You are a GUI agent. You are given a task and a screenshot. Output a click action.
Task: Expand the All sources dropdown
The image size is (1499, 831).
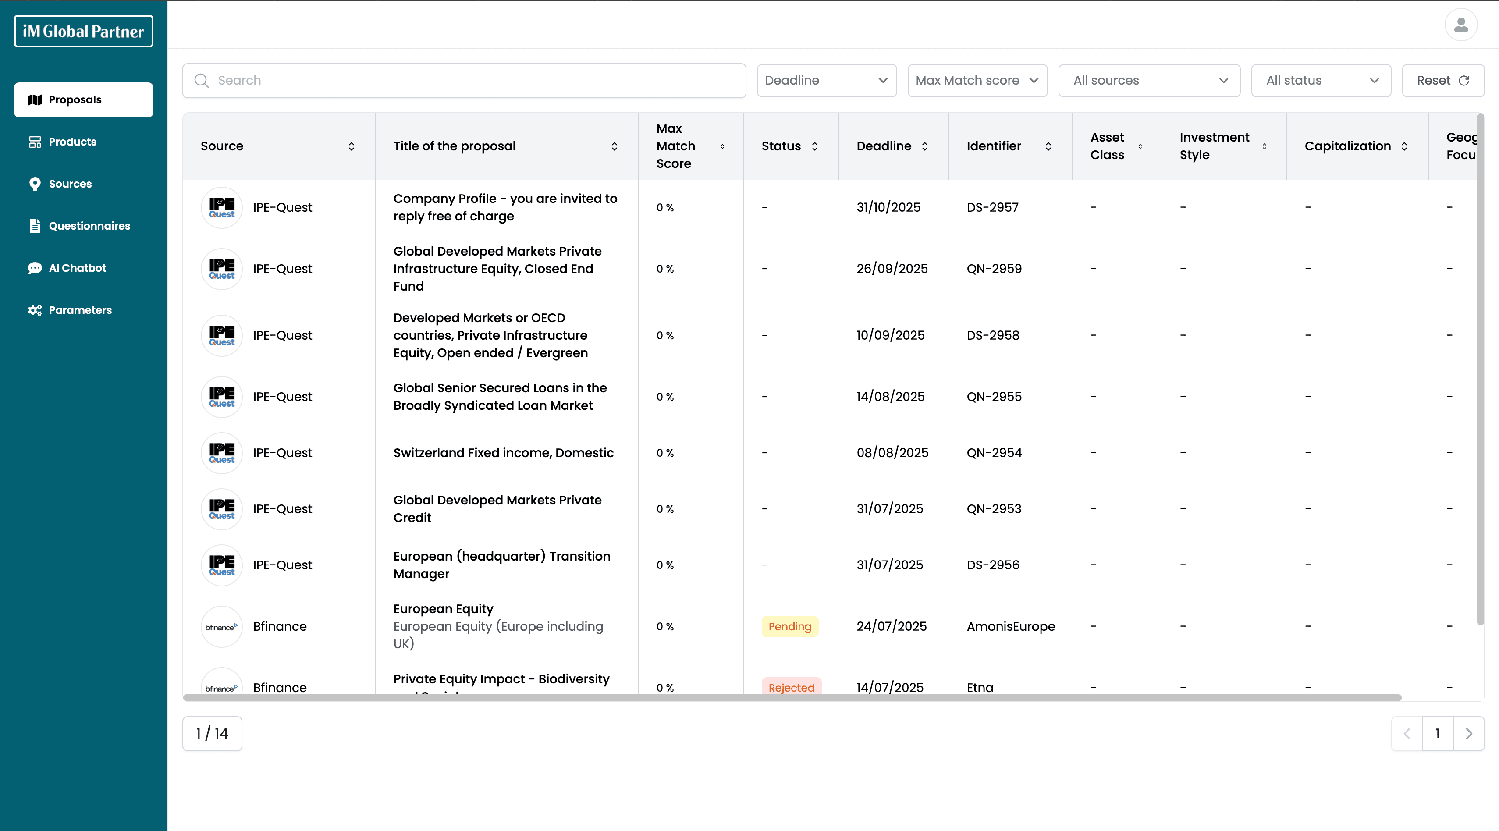pyautogui.click(x=1149, y=80)
